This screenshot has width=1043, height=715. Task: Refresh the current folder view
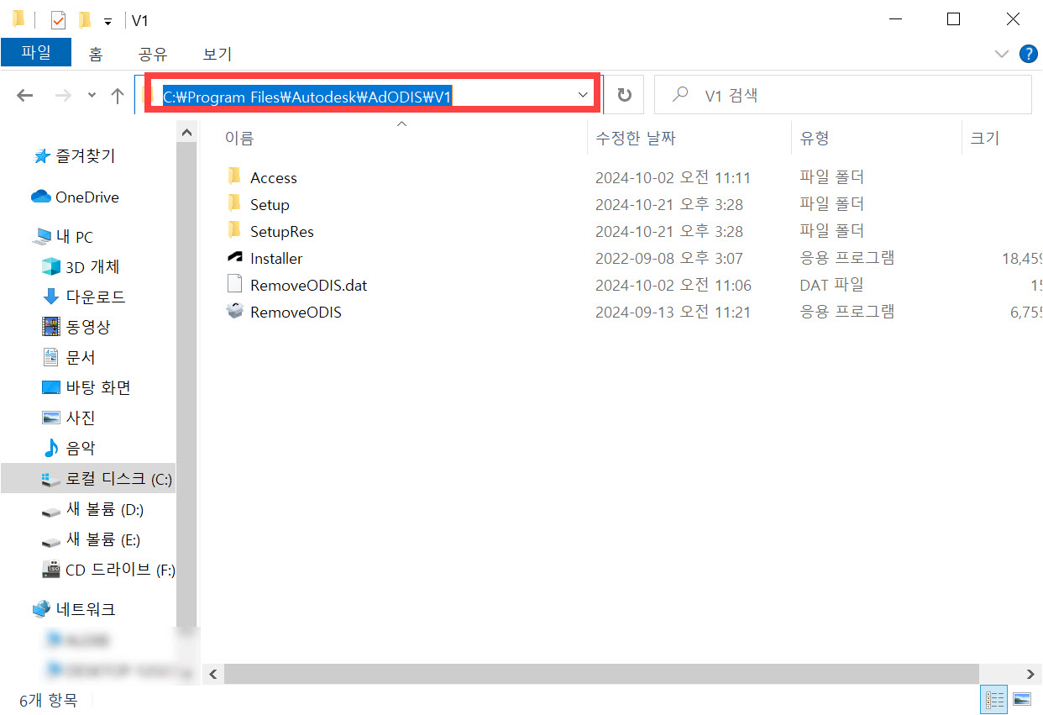point(624,95)
